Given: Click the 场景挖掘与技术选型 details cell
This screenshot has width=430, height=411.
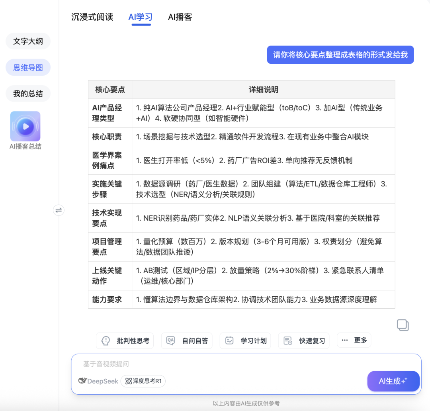Looking at the screenshot, I should tap(263, 137).
